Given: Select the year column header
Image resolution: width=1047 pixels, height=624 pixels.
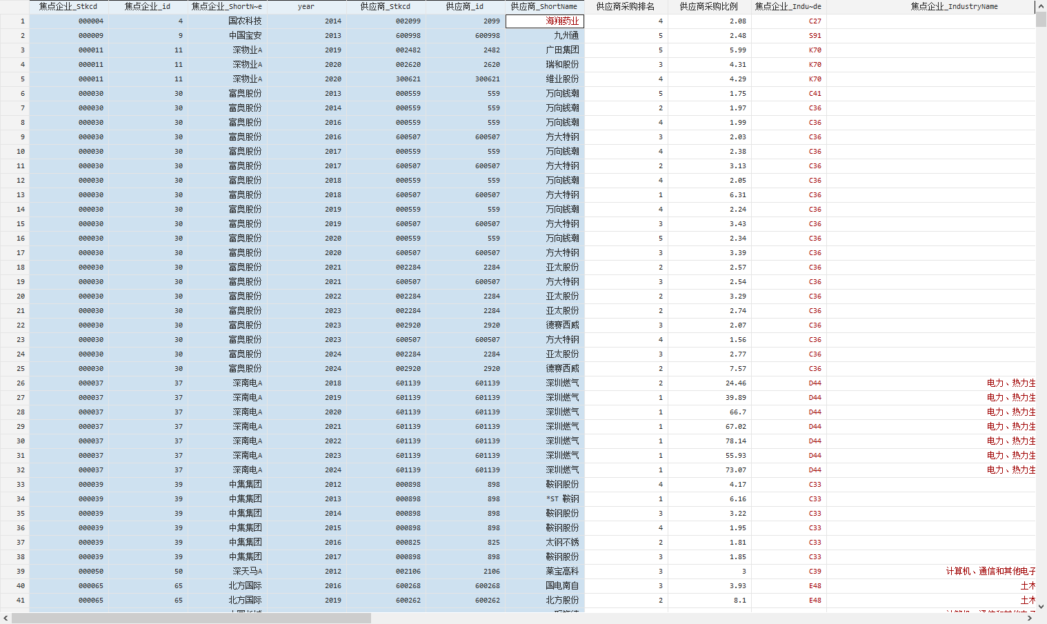Looking at the screenshot, I should click(x=306, y=7).
